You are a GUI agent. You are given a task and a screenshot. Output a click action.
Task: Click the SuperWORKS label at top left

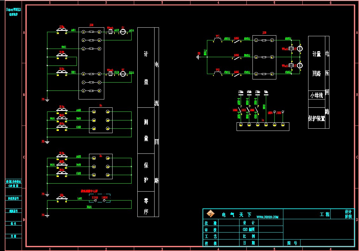click(14, 10)
